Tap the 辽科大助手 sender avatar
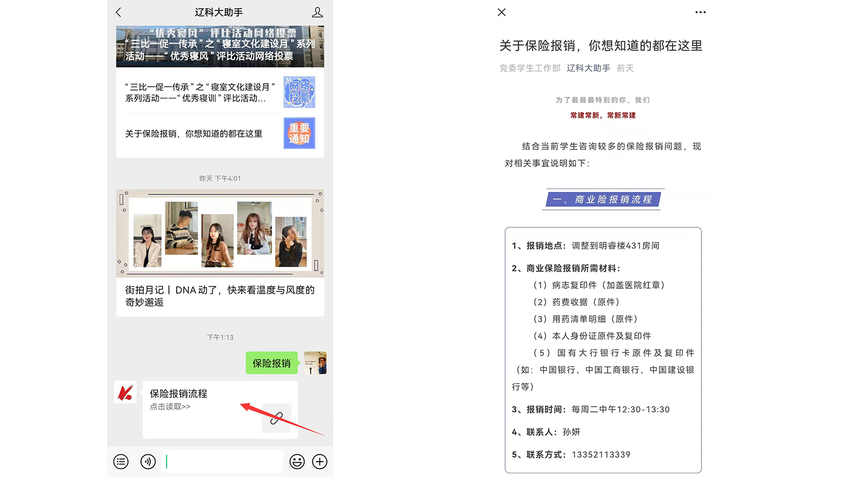849x477 pixels. click(125, 393)
